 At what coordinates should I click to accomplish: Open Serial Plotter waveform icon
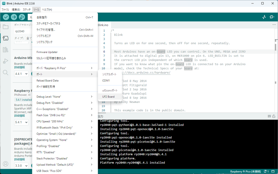click(264, 17)
